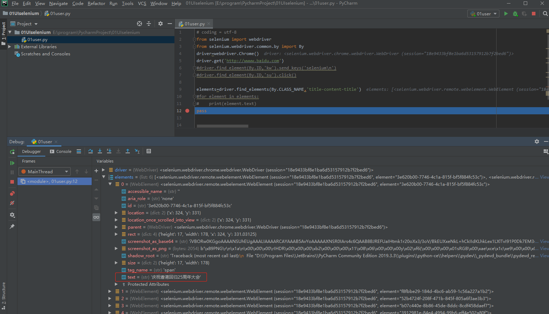
Task: Click the Step Out arrow icon
Action: point(128,151)
